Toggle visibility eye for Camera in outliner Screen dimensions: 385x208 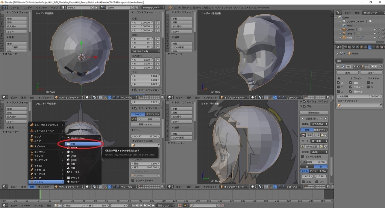tap(375, 29)
